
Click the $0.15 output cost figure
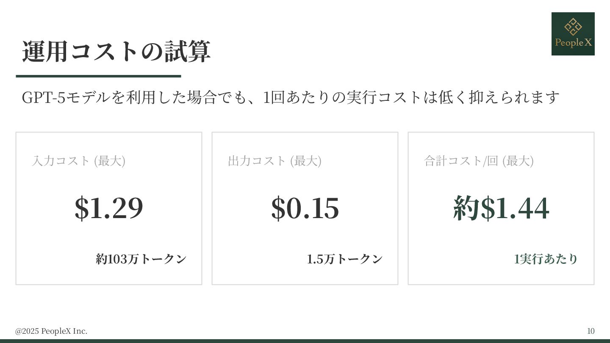point(305,208)
